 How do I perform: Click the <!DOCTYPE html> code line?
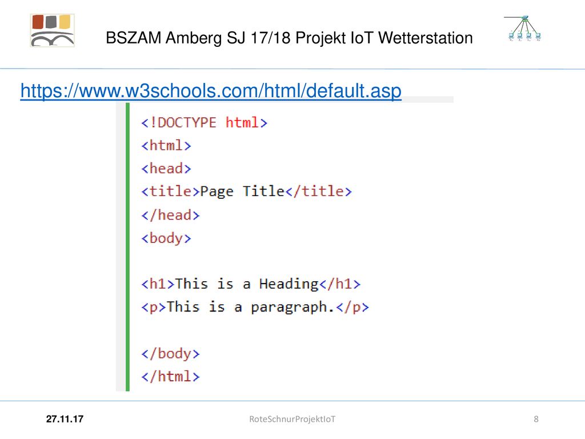point(205,122)
